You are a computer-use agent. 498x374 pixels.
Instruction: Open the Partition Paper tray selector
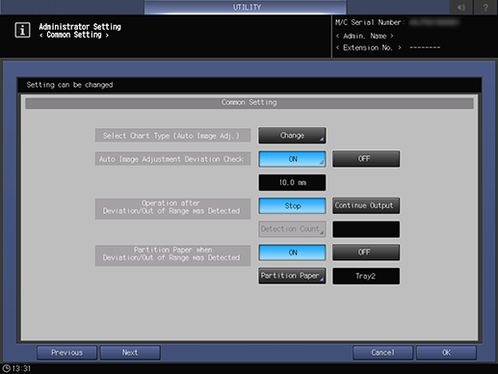click(x=292, y=276)
